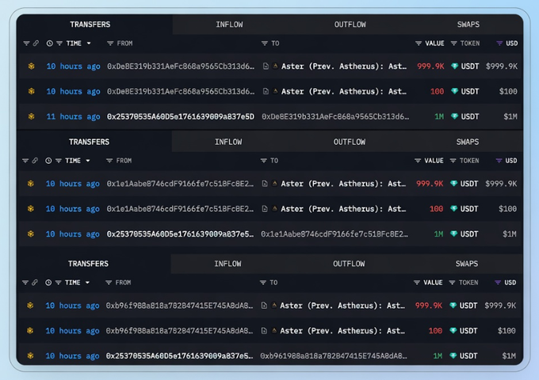Click Aster logo icon on 0xb96f988a 100 USDT row
The width and height of the screenshot is (539, 380).
click(274, 331)
